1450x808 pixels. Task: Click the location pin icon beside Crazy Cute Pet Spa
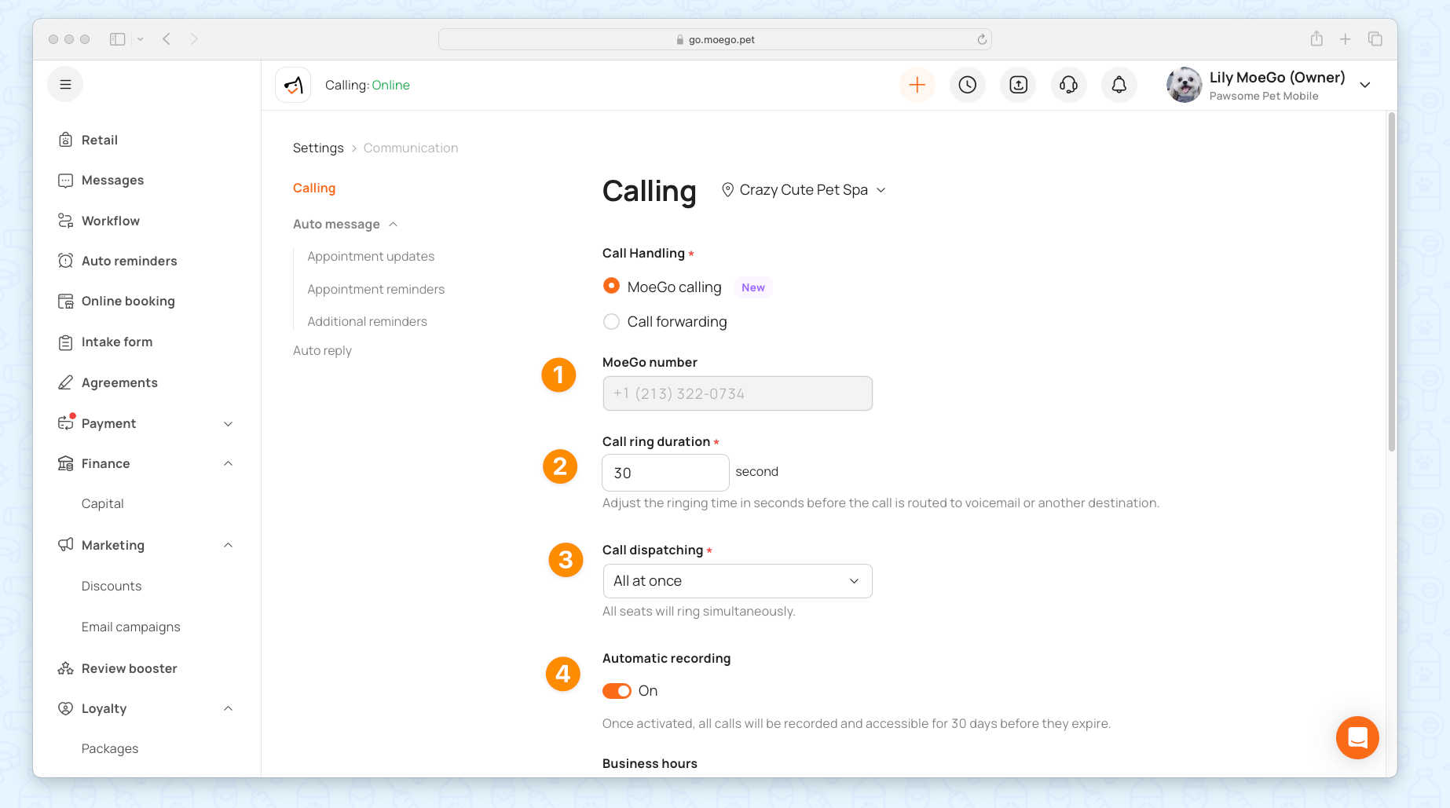click(728, 190)
